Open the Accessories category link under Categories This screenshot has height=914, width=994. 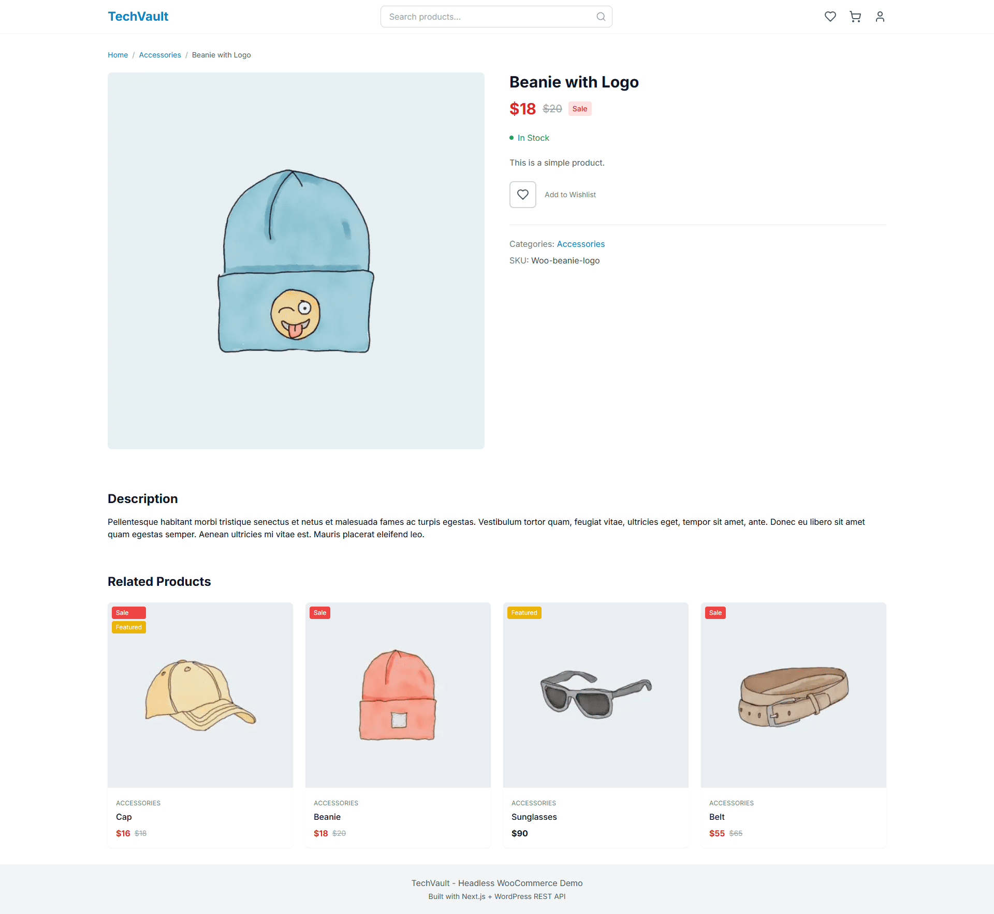pyautogui.click(x=581, y=244)
